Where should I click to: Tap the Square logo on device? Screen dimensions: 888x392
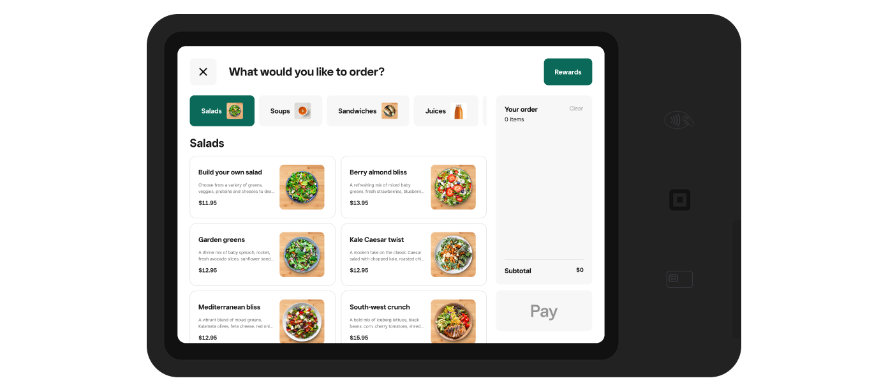[679, 200]
